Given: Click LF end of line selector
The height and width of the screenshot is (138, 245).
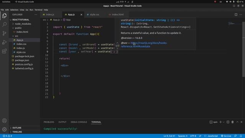Looking at the screenshot, I should pyautogui.click(x=200, y=136).
